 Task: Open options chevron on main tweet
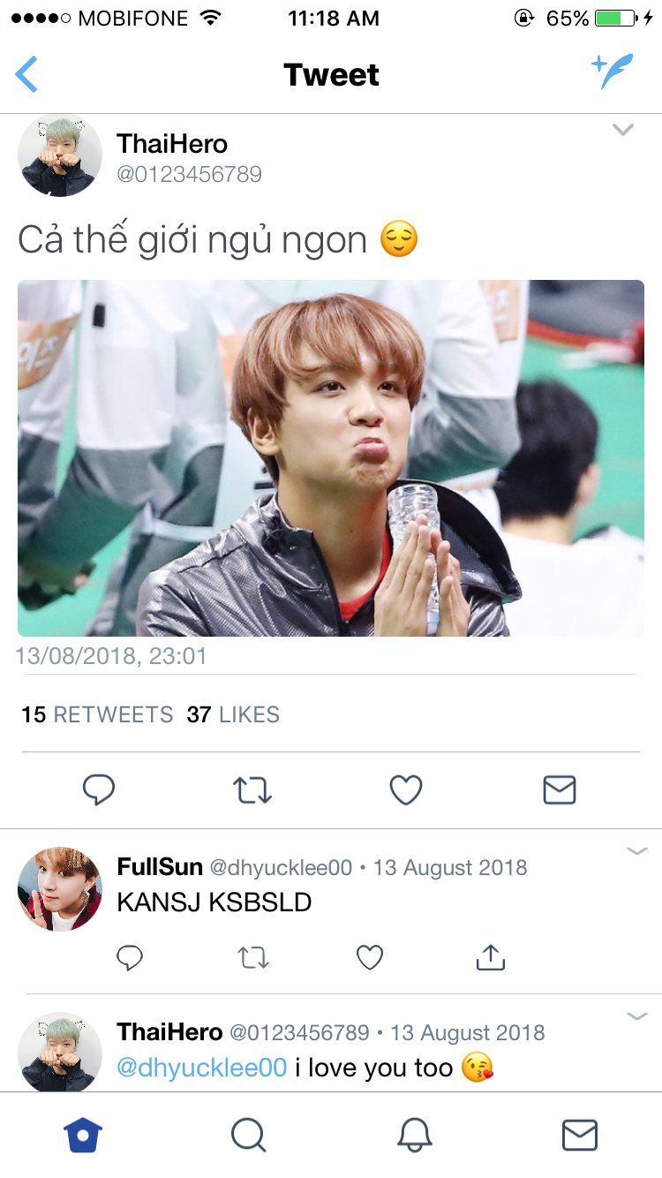(x=623, y=131)
